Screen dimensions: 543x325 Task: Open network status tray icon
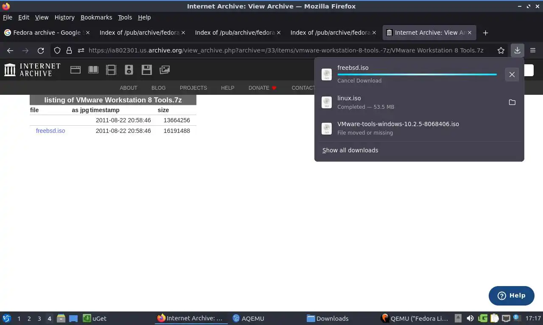tap(506, 318)
